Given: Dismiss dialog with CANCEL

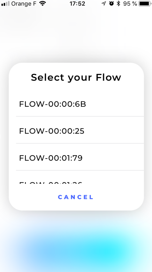Looking at the screenshot, I should click(x=76, y=197).
